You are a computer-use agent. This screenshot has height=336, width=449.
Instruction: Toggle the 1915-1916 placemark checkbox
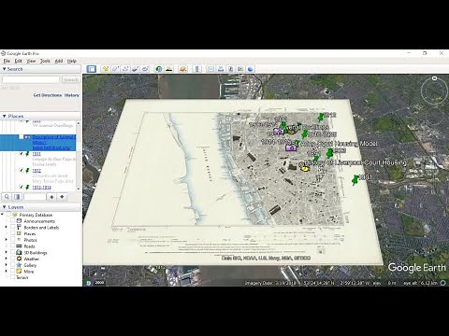pyautogui.click(x=22, y=187)
